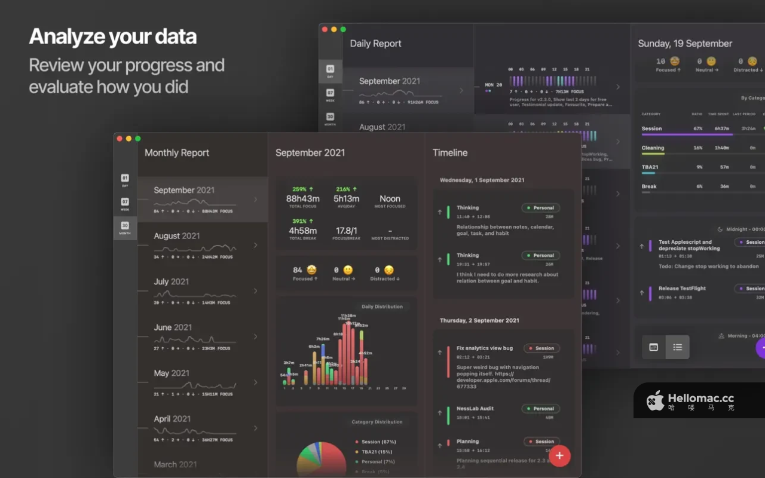Click up arrow beside Thinking 11:40 entry
765x478 pixels.
click(440, 212)
